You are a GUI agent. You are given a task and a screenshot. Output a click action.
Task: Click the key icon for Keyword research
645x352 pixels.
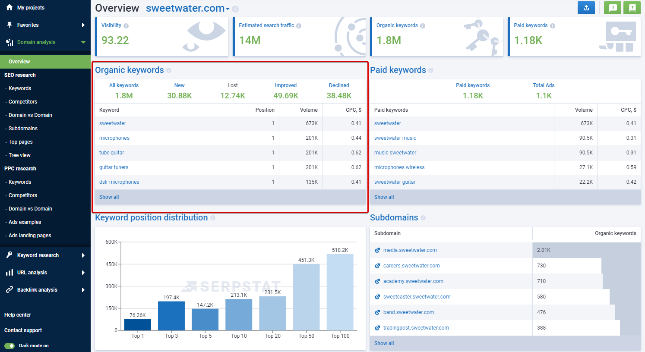coord(9,255)
